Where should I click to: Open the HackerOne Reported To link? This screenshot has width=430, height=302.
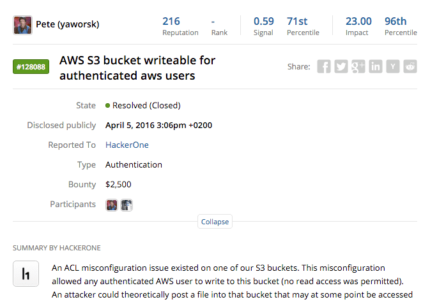tap(127, 145)
